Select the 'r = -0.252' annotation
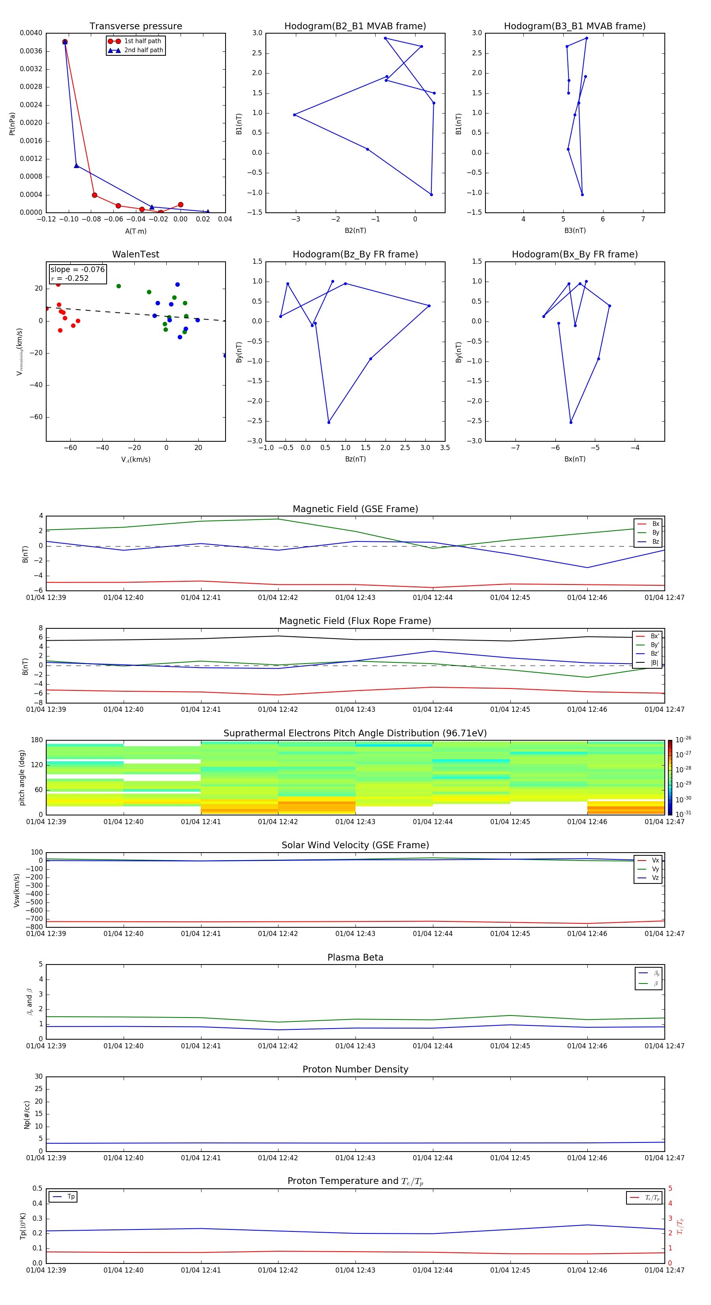 (x=70, y=278)
